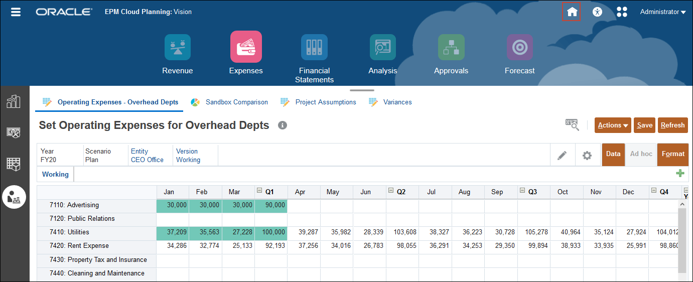
Task: Click Utilities Feb cell 35,563
Action: 206,232
